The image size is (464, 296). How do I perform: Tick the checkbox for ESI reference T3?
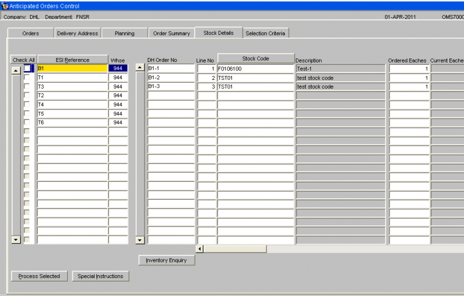[x=27, y=86]
